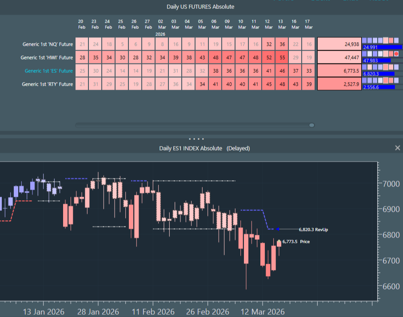Click the blue 6.820.3 bar for ES

[378, 74]
